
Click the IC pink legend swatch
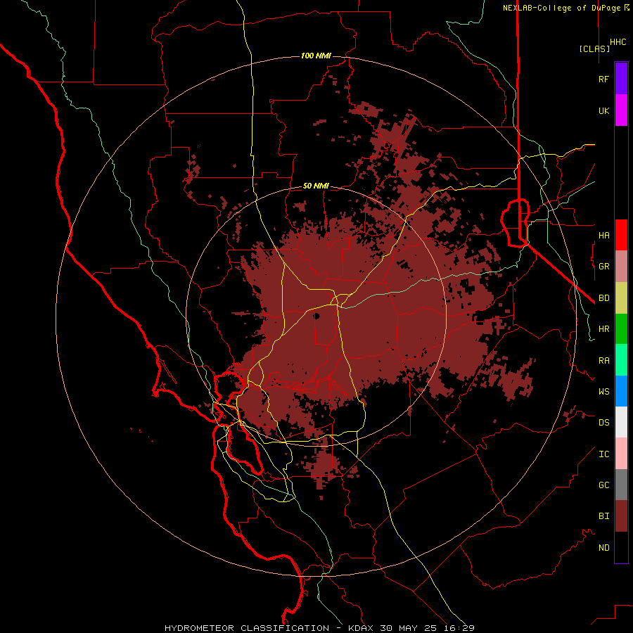pyautogui.click(x=621, y=454)
